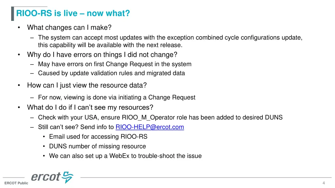Select the 'Check with your USA' line
Screen dimensions: 335x188
point(160,117)
